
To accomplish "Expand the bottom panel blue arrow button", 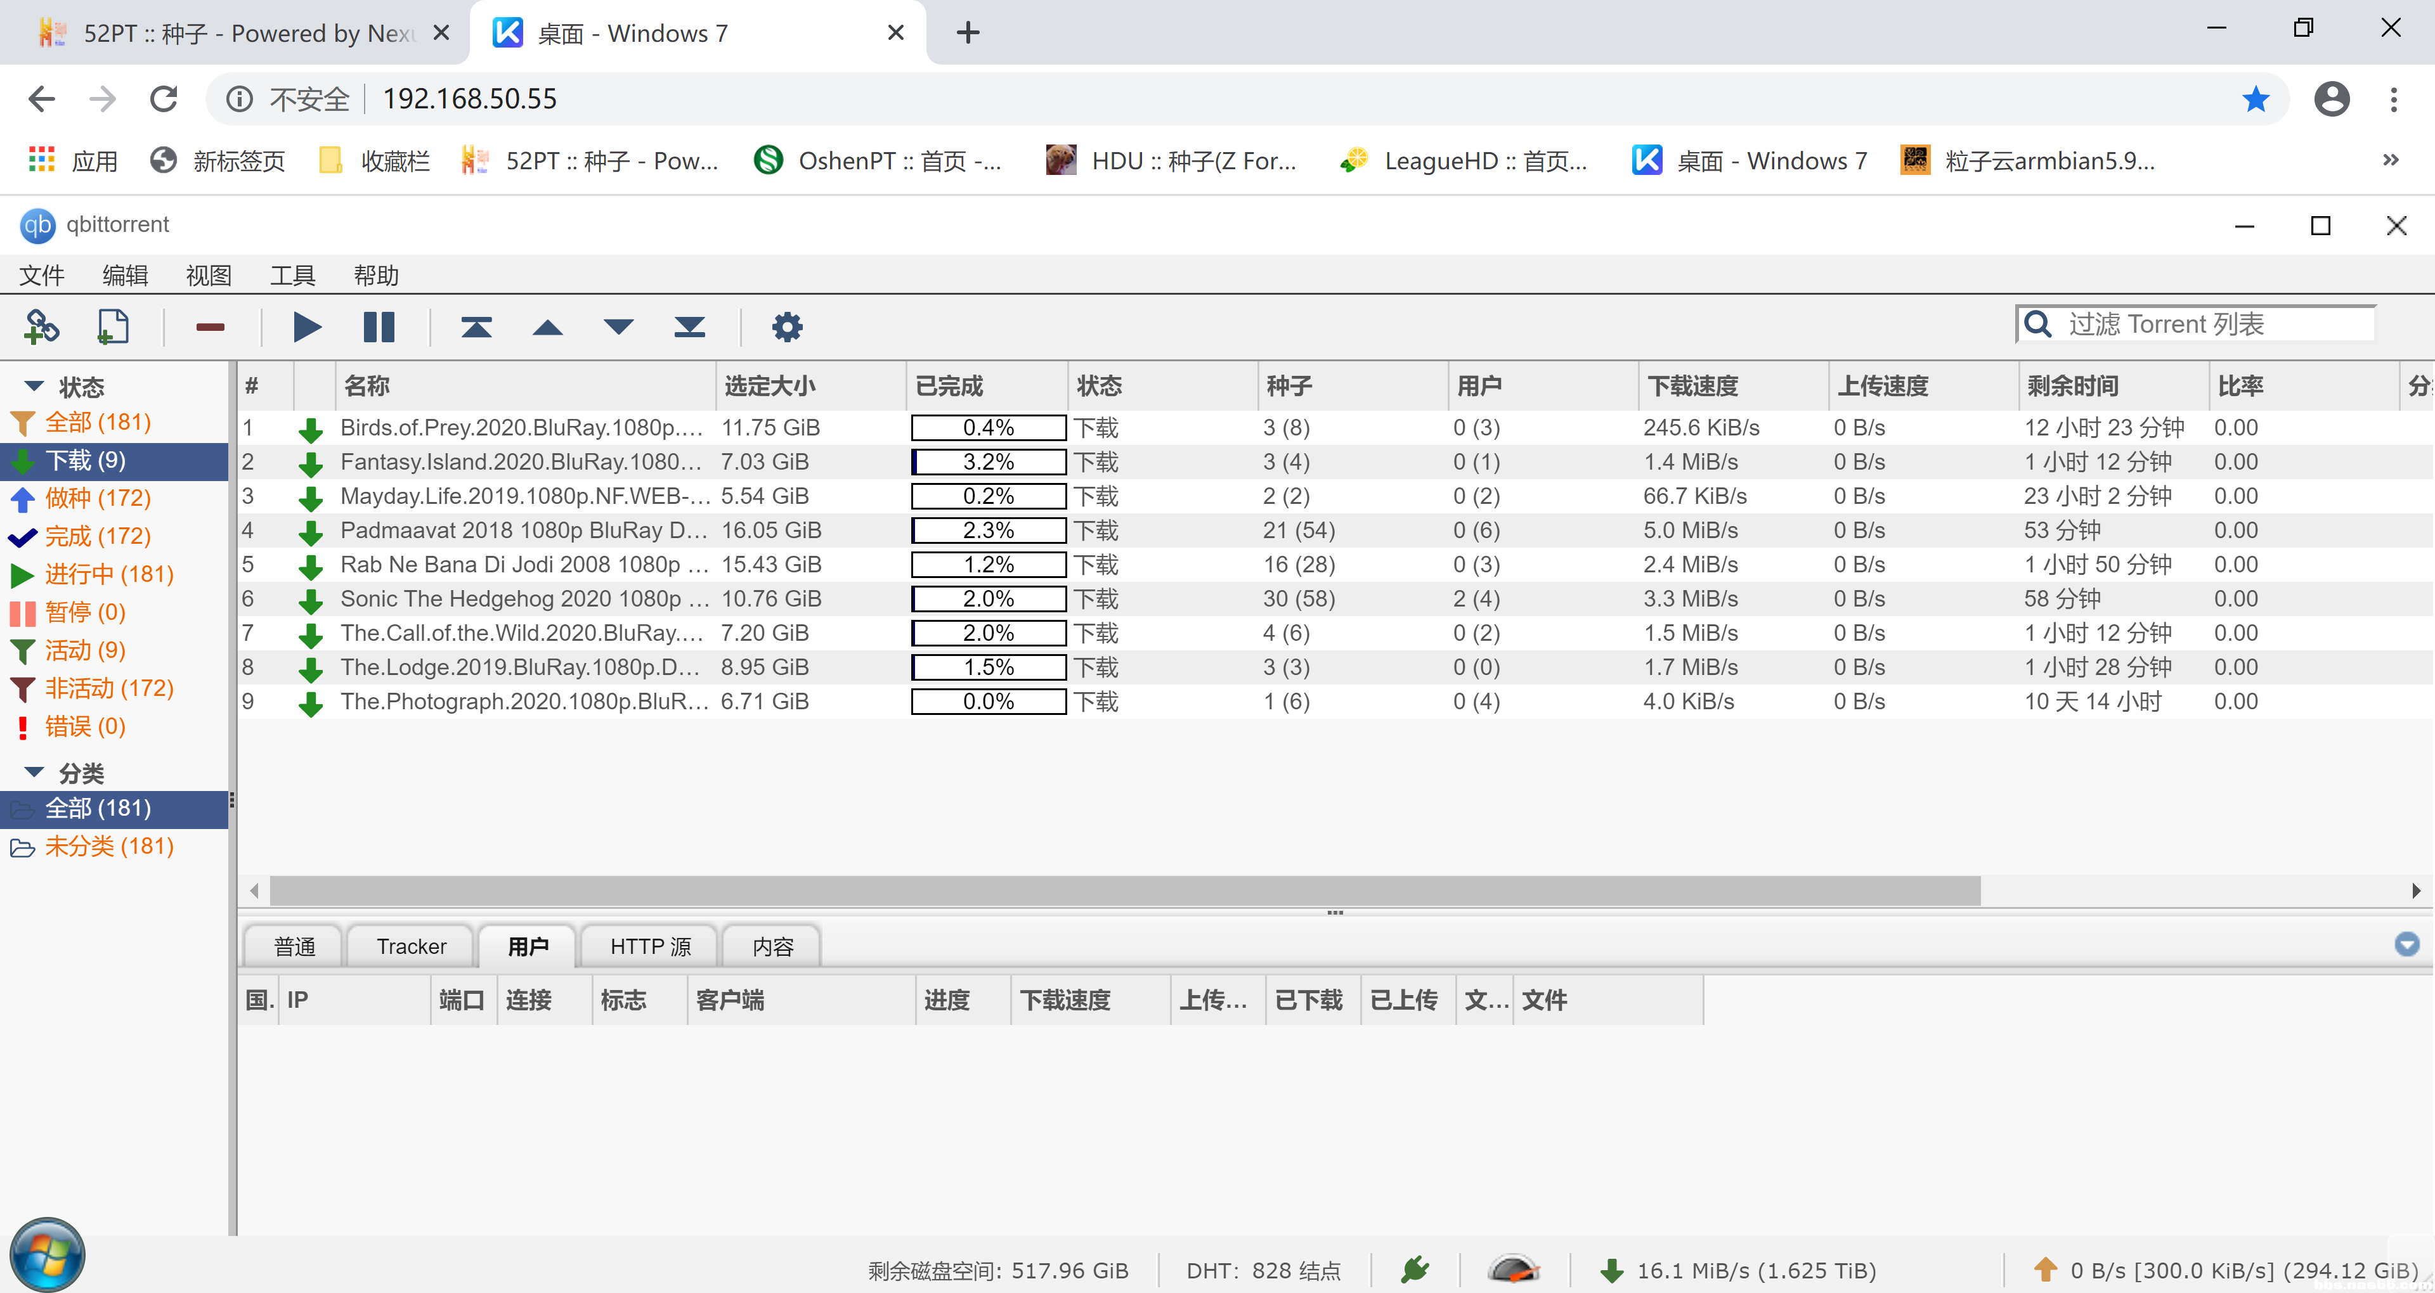I will tap(2406, 943).
